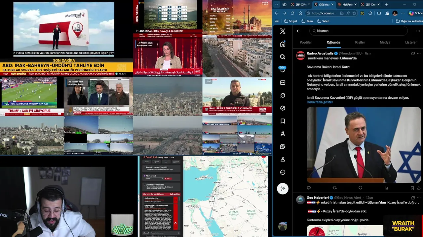Viewport: 423px width, 237px height.
Task: View analytics of Radyo Avustralis post
Action: (x=386, y=188)
